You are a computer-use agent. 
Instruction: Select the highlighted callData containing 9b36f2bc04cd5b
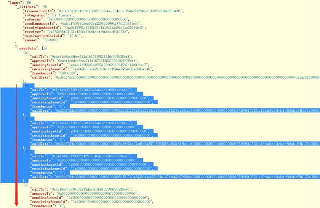coord(187,144)
